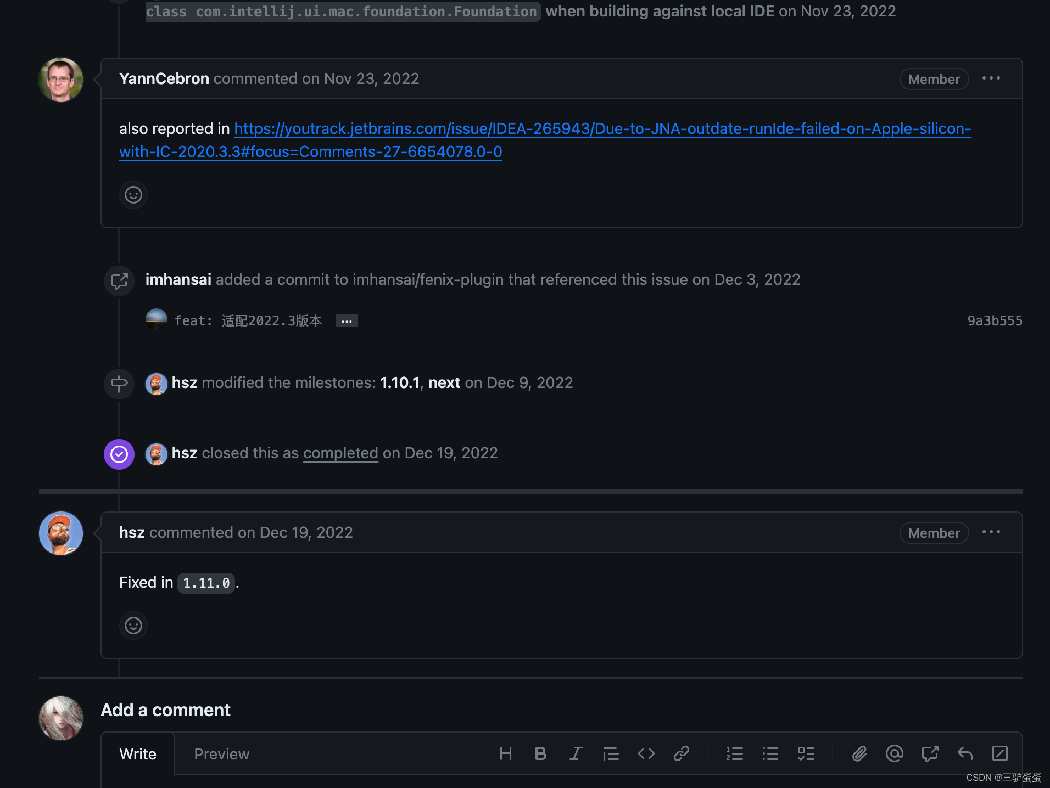
Task: Insert an unordered bullet list
Action: pyautogui.click(x=770, y=753)
